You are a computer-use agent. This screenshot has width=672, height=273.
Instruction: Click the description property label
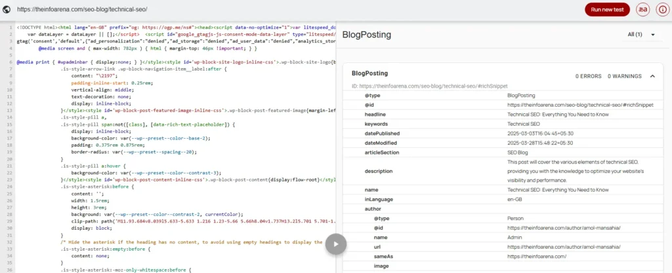point(379,172)
